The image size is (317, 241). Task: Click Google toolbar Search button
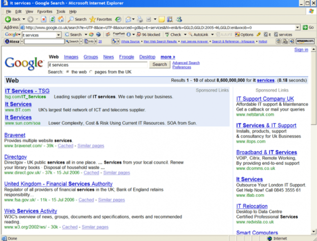73,34
